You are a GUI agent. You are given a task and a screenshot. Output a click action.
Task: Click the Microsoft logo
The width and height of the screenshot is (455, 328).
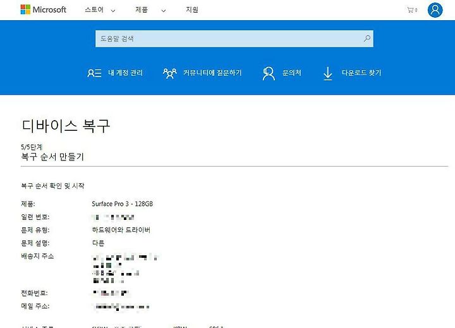44,9
